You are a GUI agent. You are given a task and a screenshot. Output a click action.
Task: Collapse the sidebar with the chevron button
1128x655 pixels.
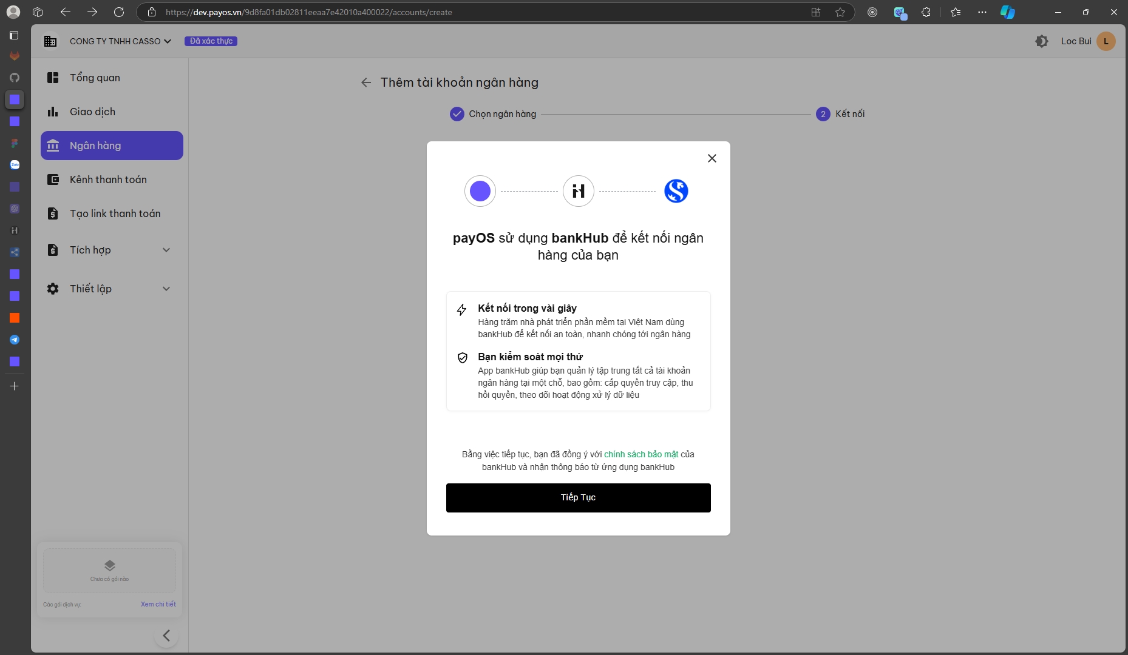point(166,636)
